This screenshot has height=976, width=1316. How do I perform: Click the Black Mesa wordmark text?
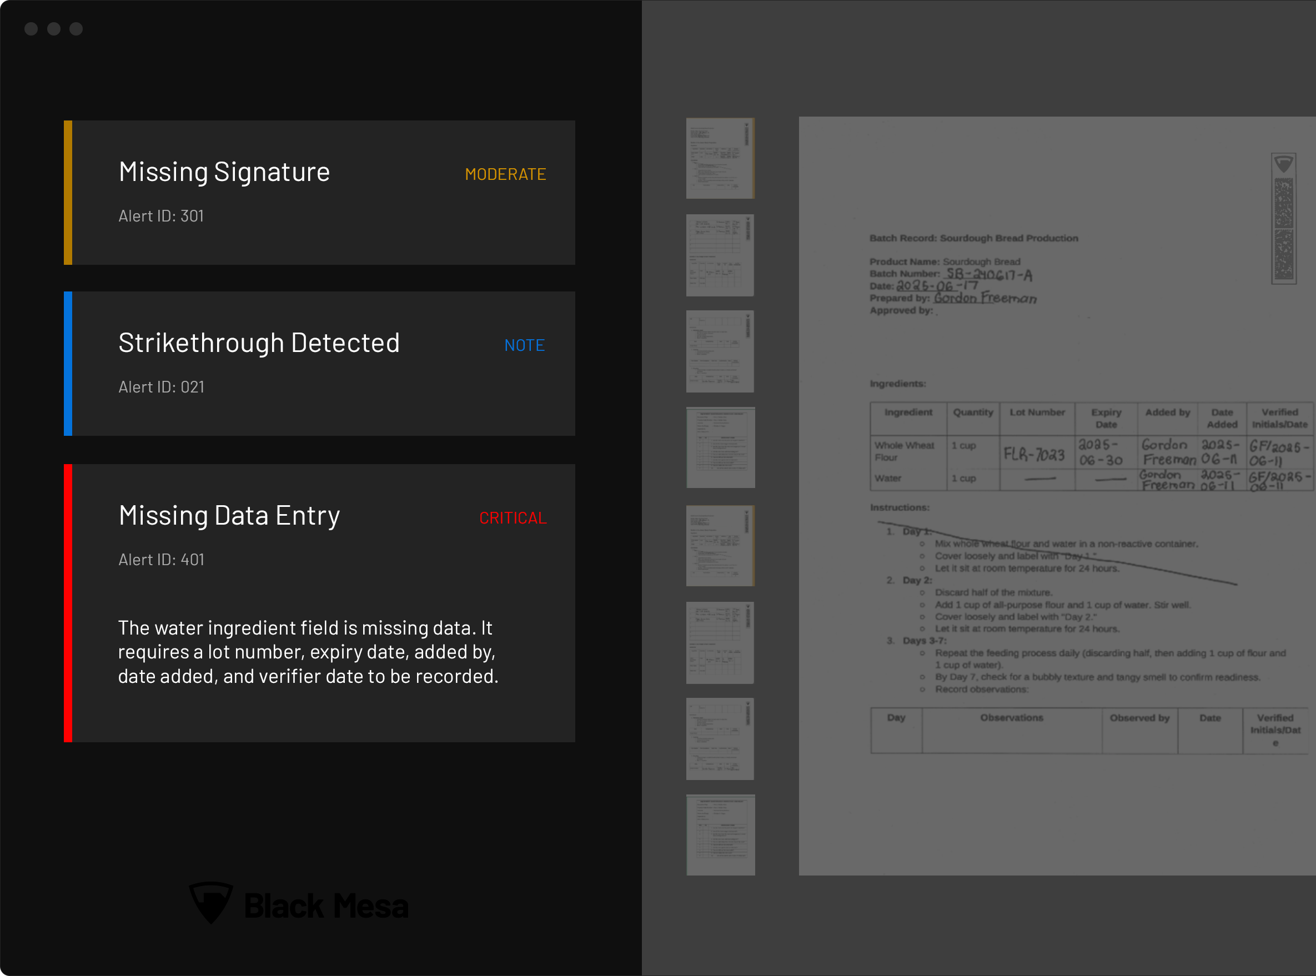pos(326,906)
